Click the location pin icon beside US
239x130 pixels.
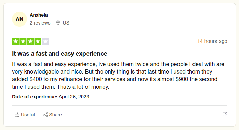coord(58,22)
